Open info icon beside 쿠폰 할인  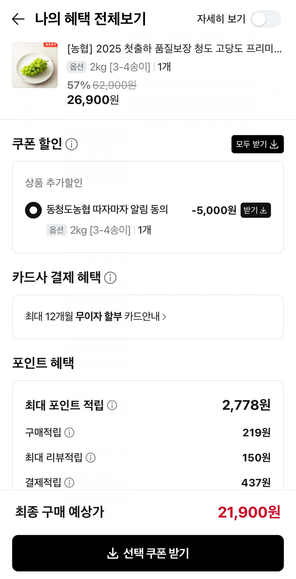[72, 144]
